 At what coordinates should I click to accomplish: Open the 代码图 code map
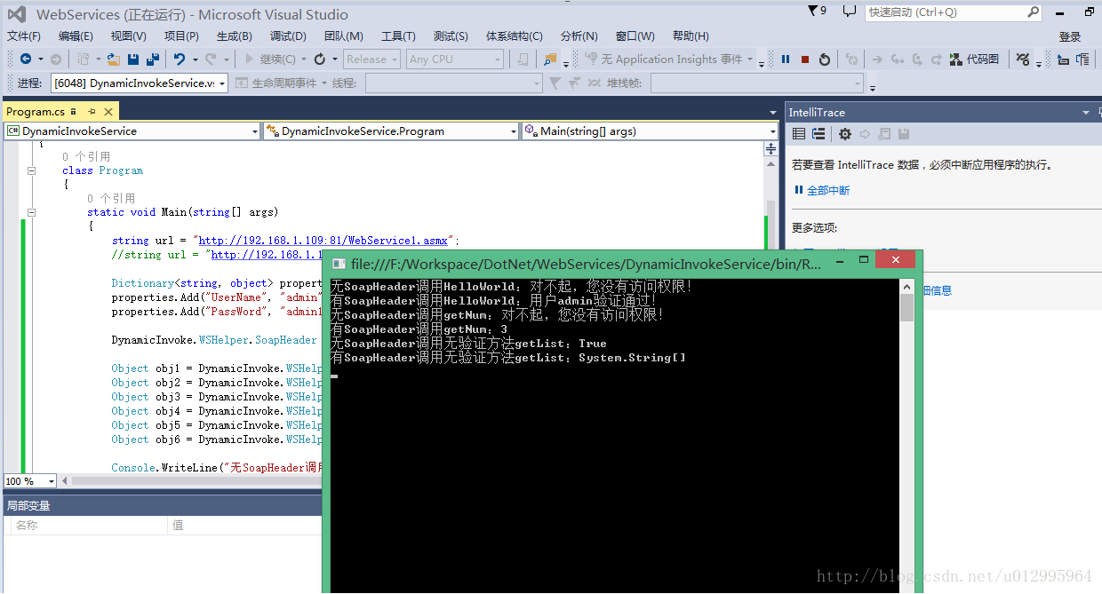tap(974, 59)
